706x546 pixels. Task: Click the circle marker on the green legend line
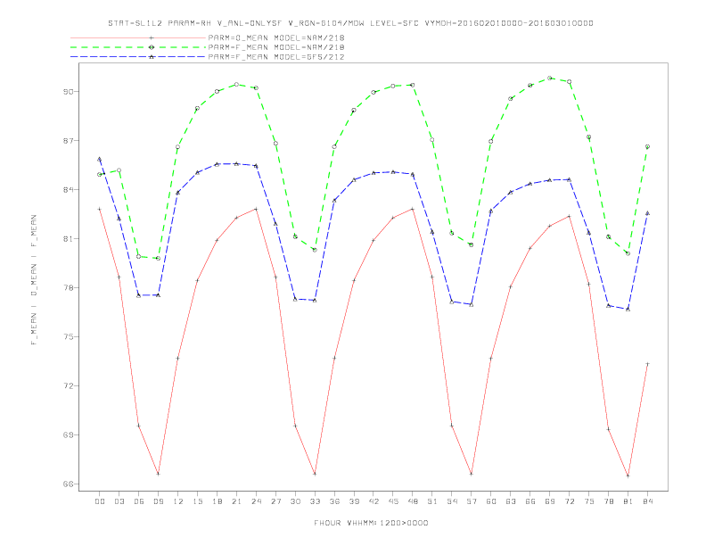152,47
